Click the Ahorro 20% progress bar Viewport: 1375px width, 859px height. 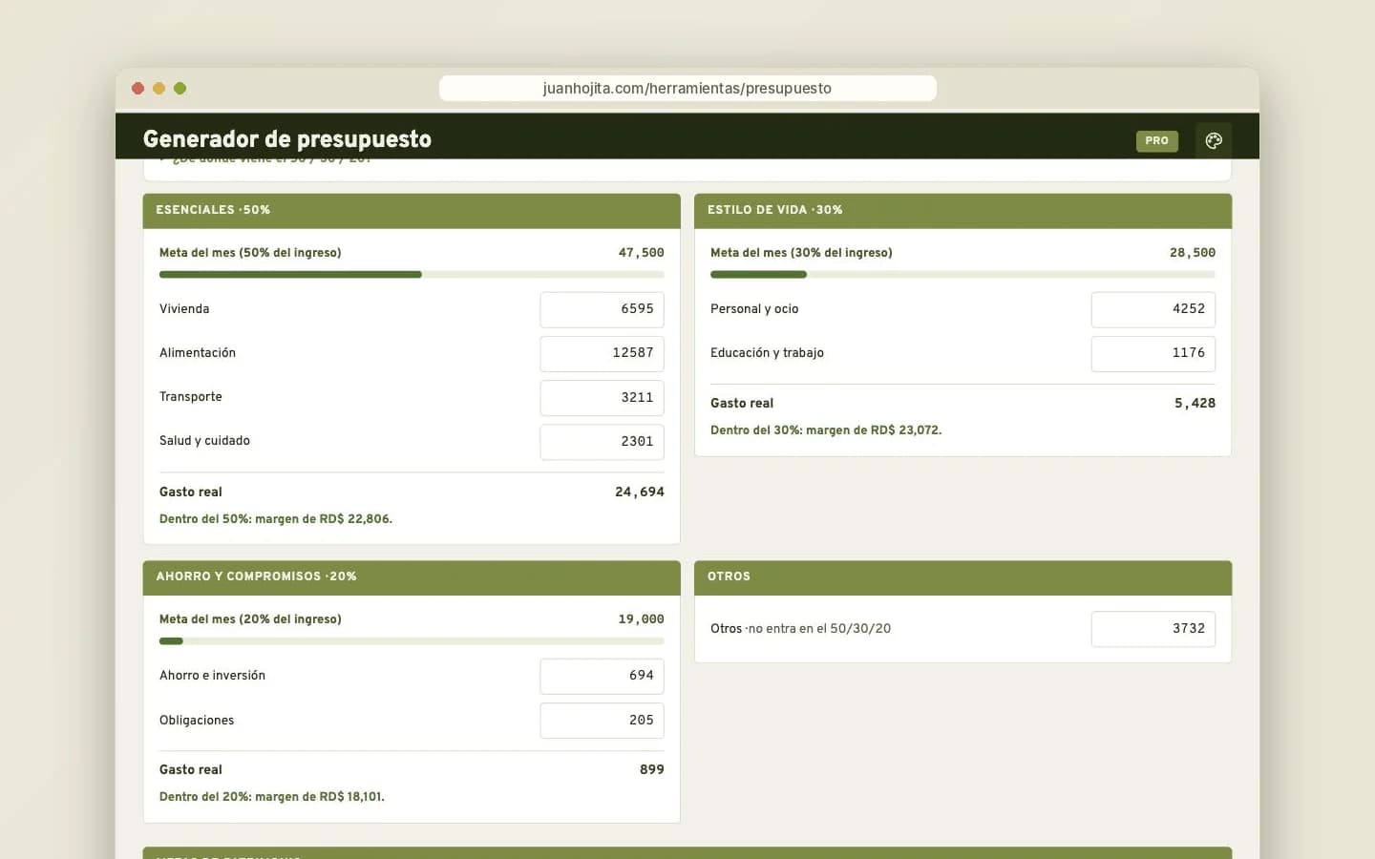[412, 641]
